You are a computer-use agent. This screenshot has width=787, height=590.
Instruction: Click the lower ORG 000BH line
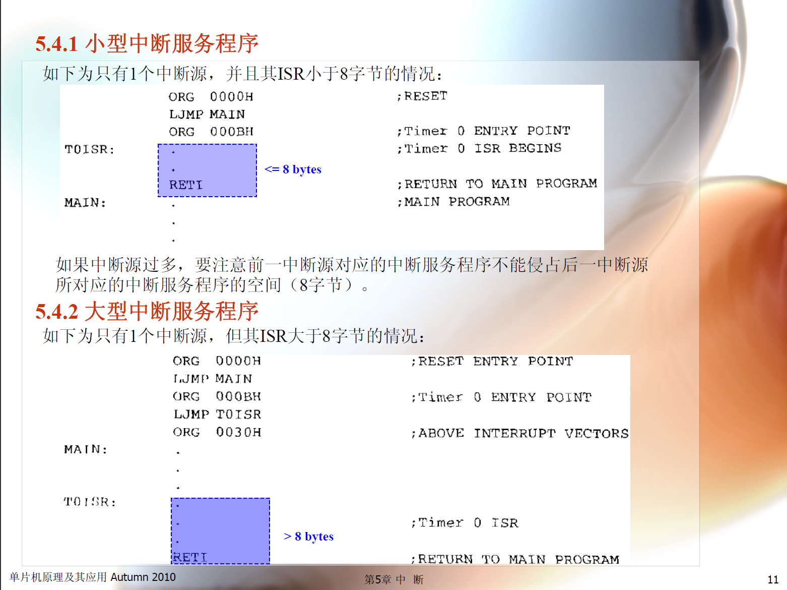pos(217,396)
